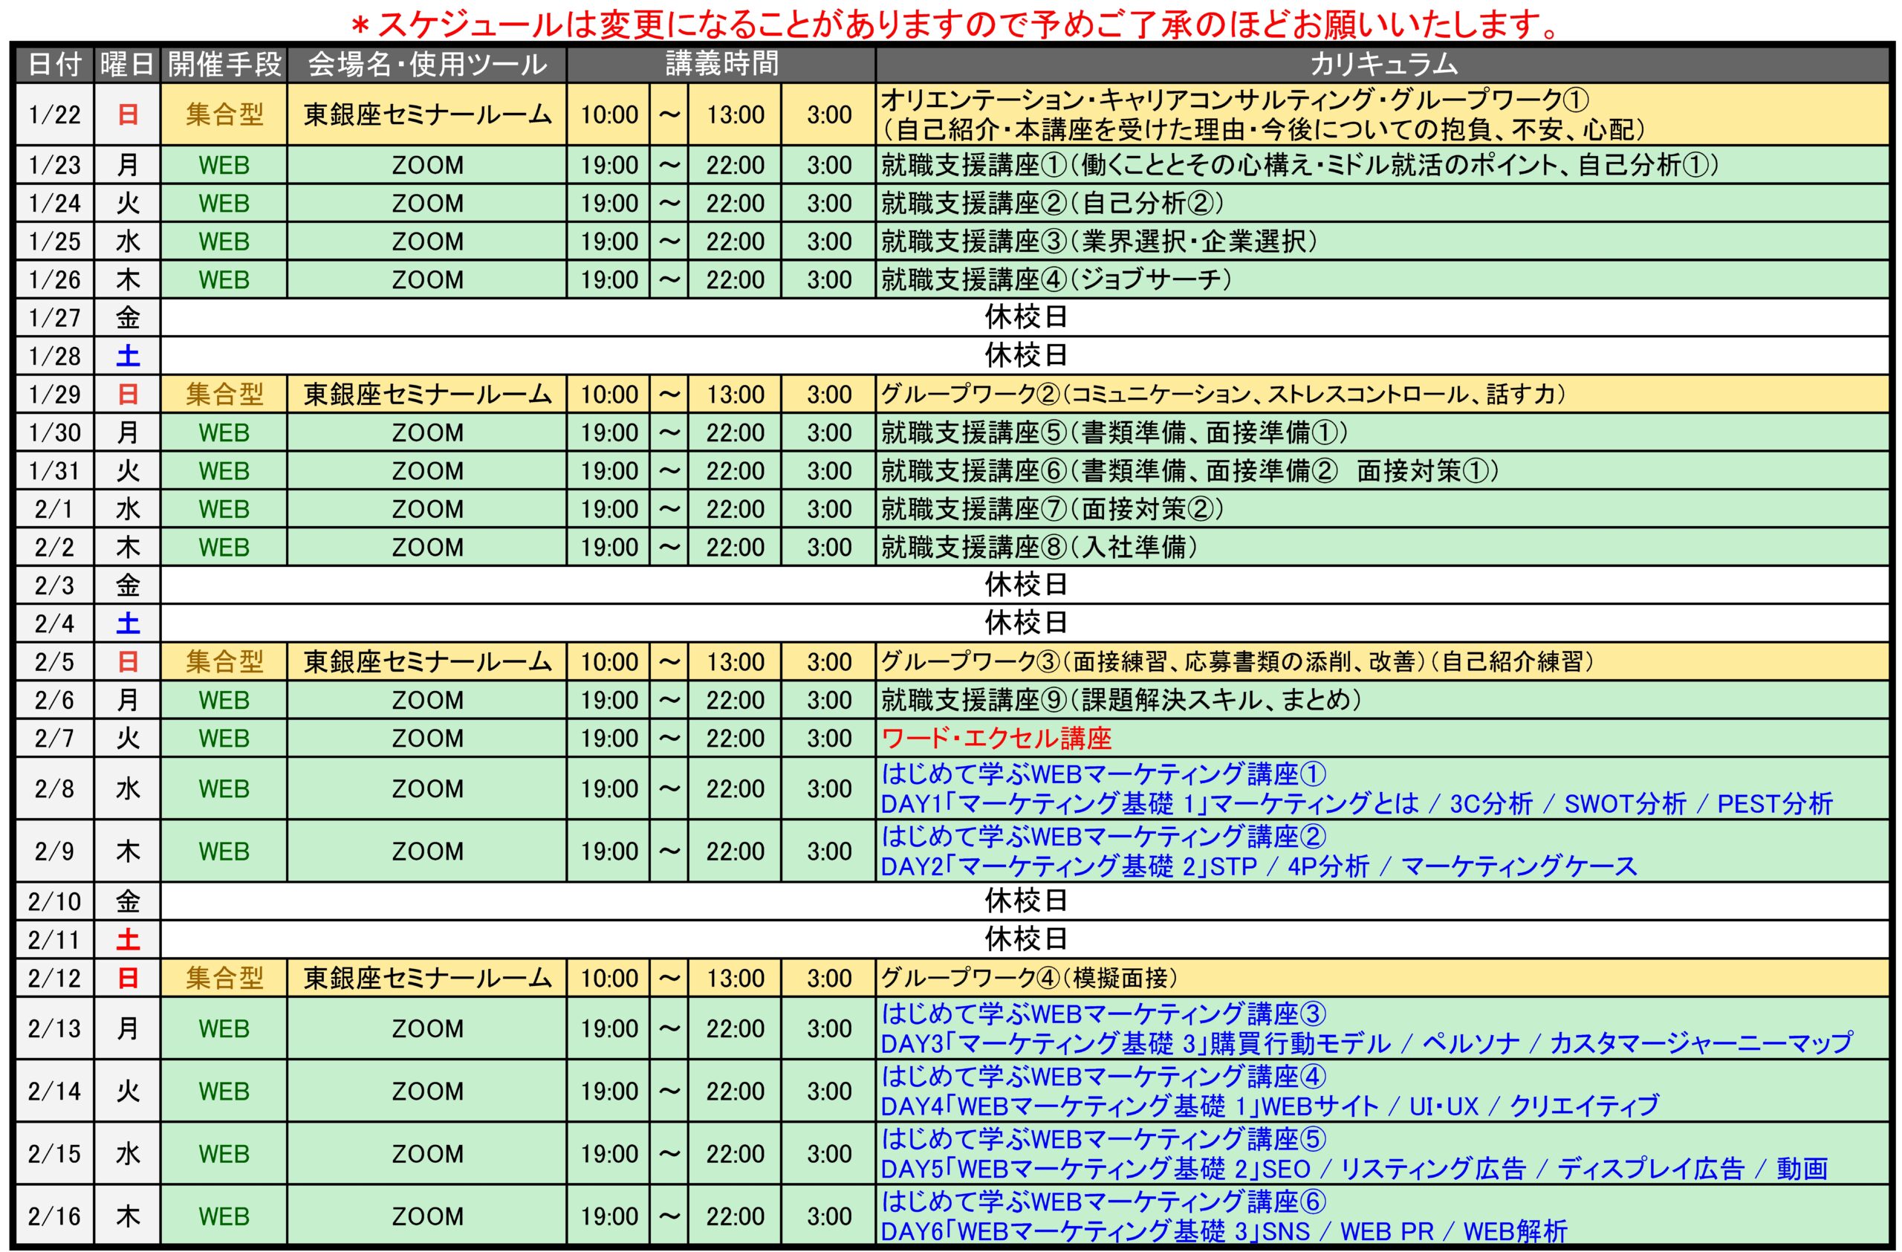Click グループワーク② curriculum cell
1902x1252 pixels.
(1383, 394)
